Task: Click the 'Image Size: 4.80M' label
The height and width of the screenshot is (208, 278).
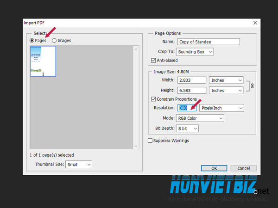Action: click(x=171, y=72)
